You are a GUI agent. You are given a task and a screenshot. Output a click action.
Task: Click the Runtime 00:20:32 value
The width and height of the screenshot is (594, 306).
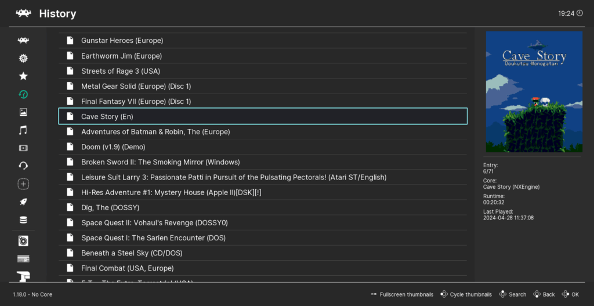coord(494,203)
